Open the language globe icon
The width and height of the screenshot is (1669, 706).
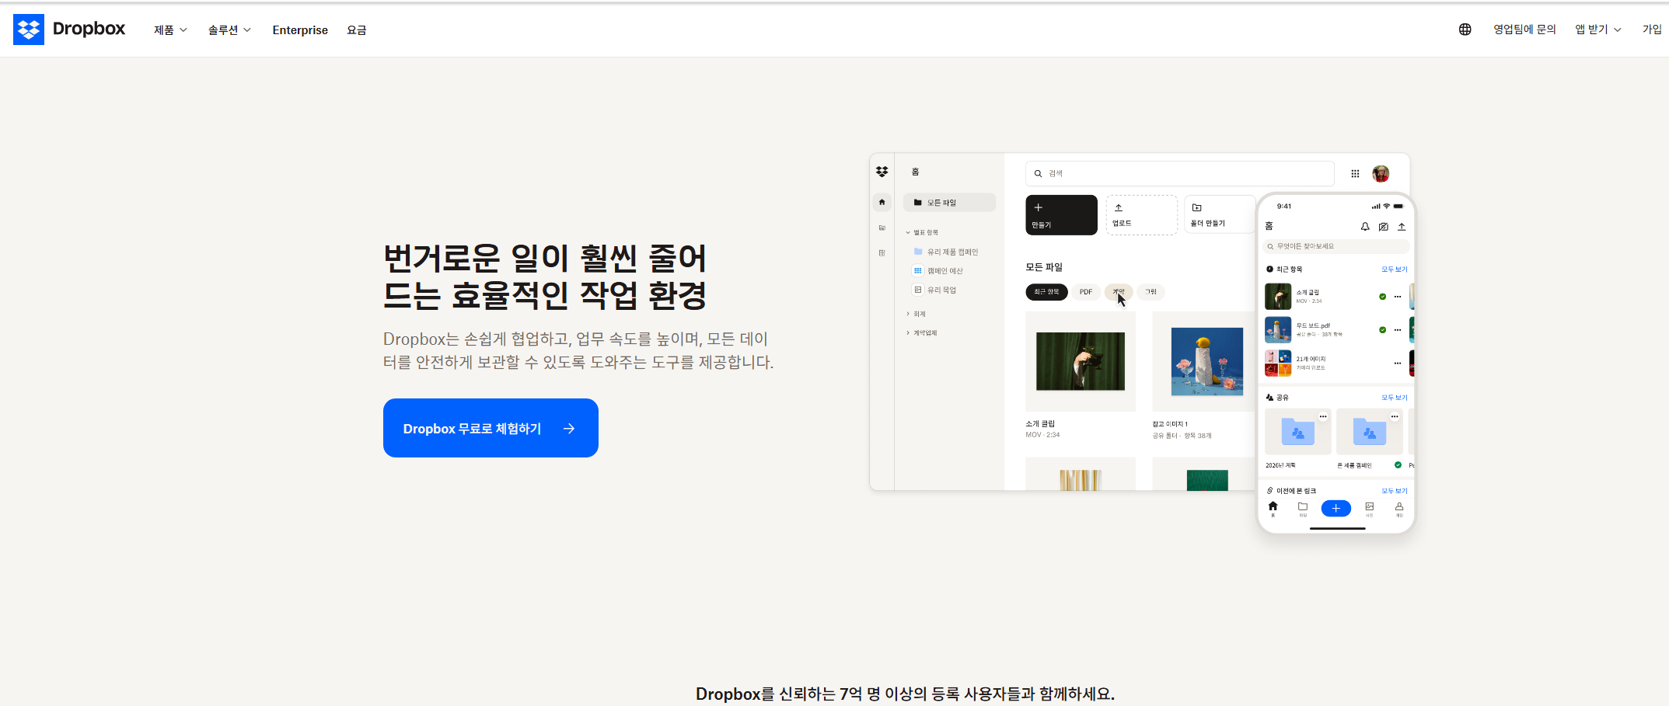click(x=1465, y=30)
